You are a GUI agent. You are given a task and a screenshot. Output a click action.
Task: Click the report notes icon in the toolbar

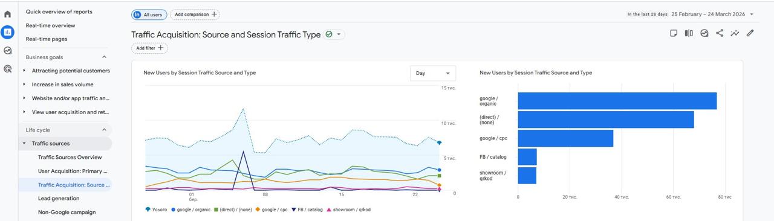(674, 33)
